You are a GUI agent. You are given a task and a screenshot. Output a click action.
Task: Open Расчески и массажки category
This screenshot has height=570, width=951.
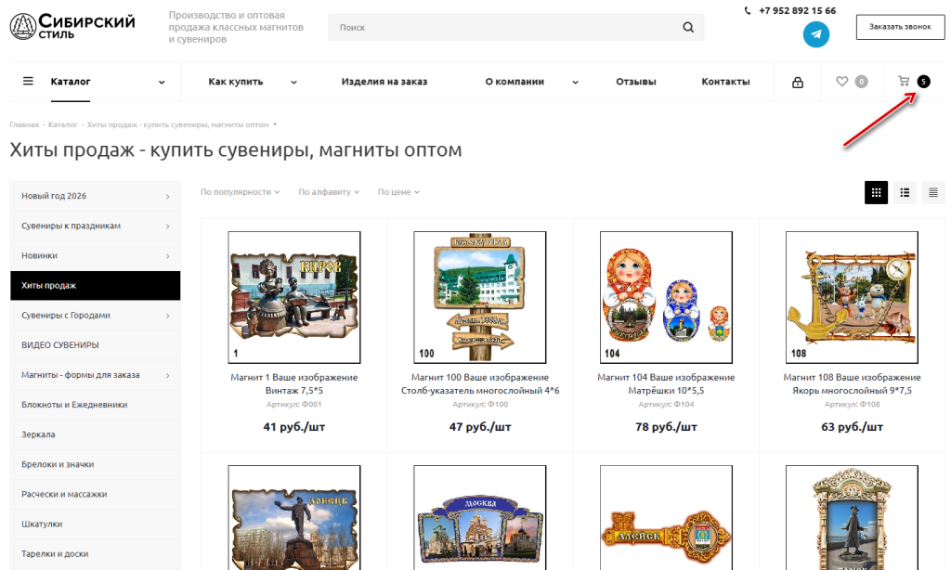pyautogui.click(x=96, y=494)
